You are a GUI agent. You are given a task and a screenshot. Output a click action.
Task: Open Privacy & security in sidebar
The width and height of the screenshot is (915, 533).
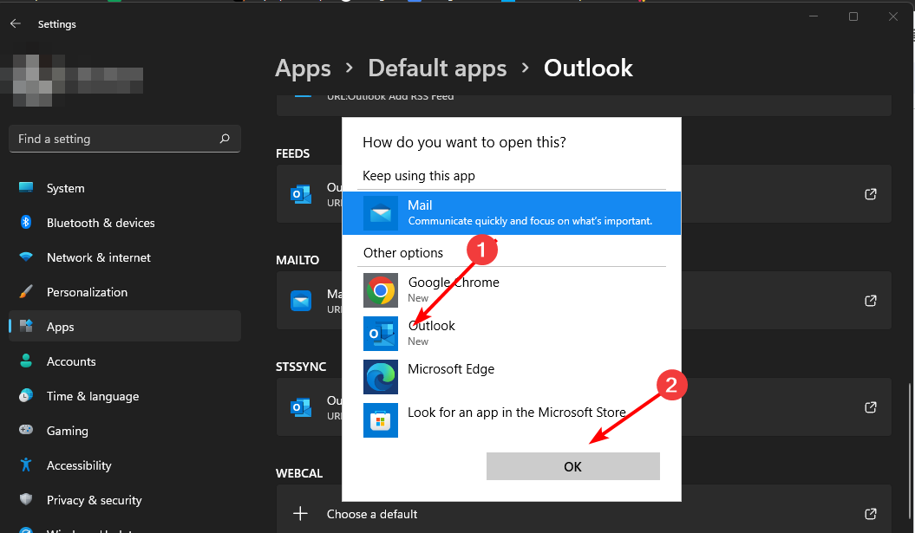tap(125, 499)
